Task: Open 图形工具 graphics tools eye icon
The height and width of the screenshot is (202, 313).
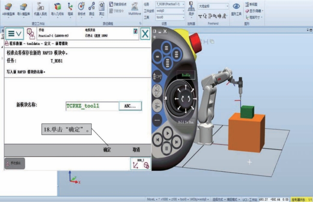Action: click(x=236, y=9)
